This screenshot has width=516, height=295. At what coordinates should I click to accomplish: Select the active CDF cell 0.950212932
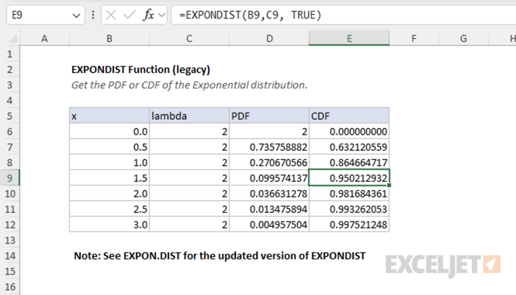coord(349,178)
